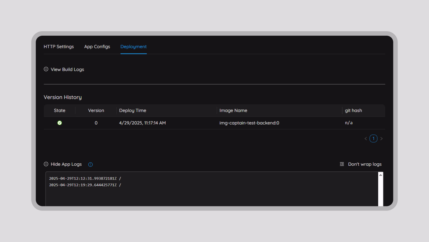Click deploy time 4/29/2025, 11:17:14 AM
This screenshot has width=429, height=242.
point(142,123)
